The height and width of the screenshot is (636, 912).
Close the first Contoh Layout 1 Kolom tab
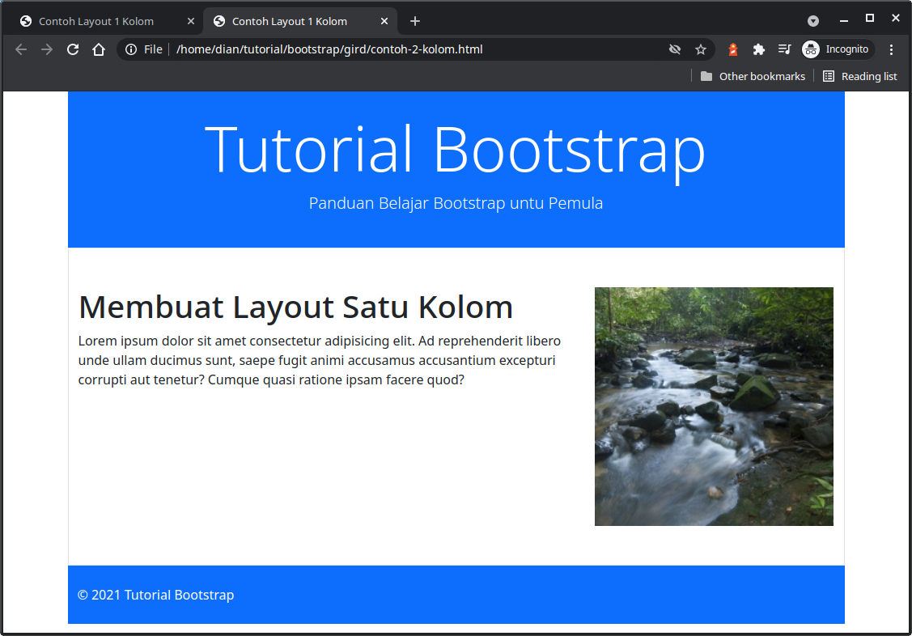[191, 21]
